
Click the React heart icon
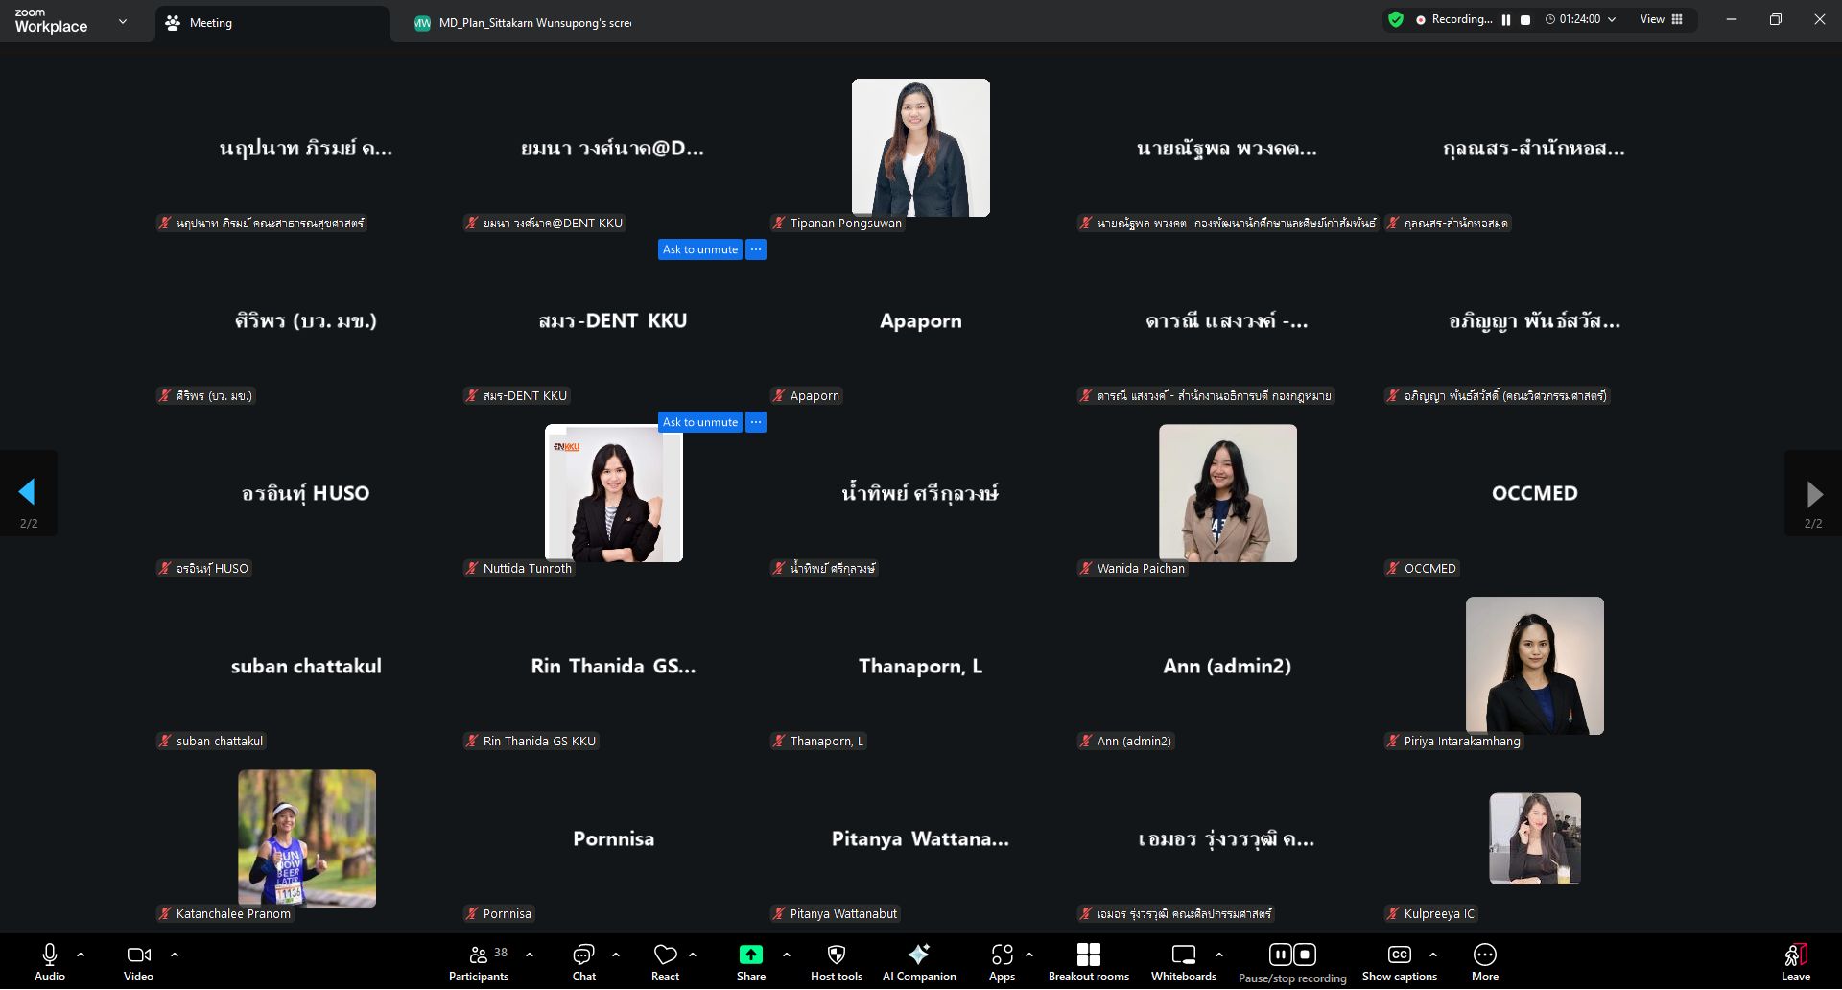pos(665,961)
